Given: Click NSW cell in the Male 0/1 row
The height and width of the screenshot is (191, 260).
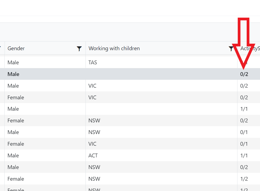Looking at the screenshot, I should click(x=94, y=132).
